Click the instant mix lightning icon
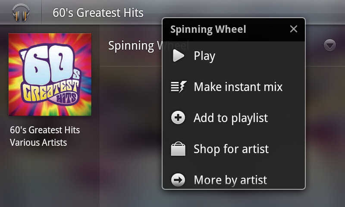This screenshot has height=207, width=345. [179, 87]
